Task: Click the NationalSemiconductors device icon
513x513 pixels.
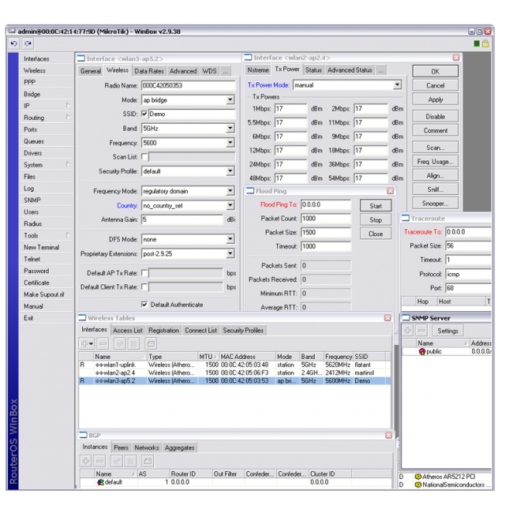Action: pos(418,485)
